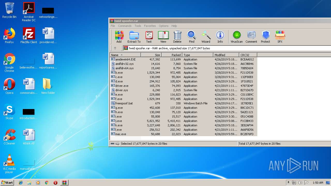Select mac.exe file row

[184, 134]
